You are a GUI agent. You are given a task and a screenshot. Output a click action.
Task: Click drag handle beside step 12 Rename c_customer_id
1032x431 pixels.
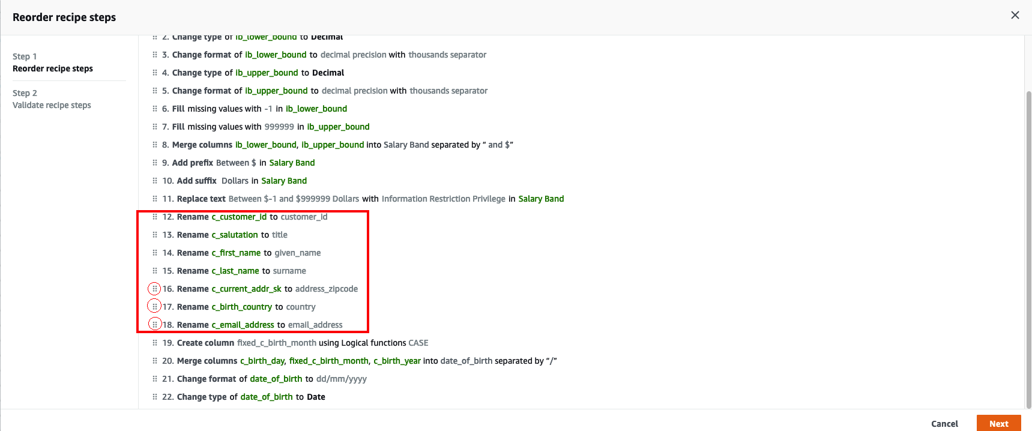[x=155, y=217]
